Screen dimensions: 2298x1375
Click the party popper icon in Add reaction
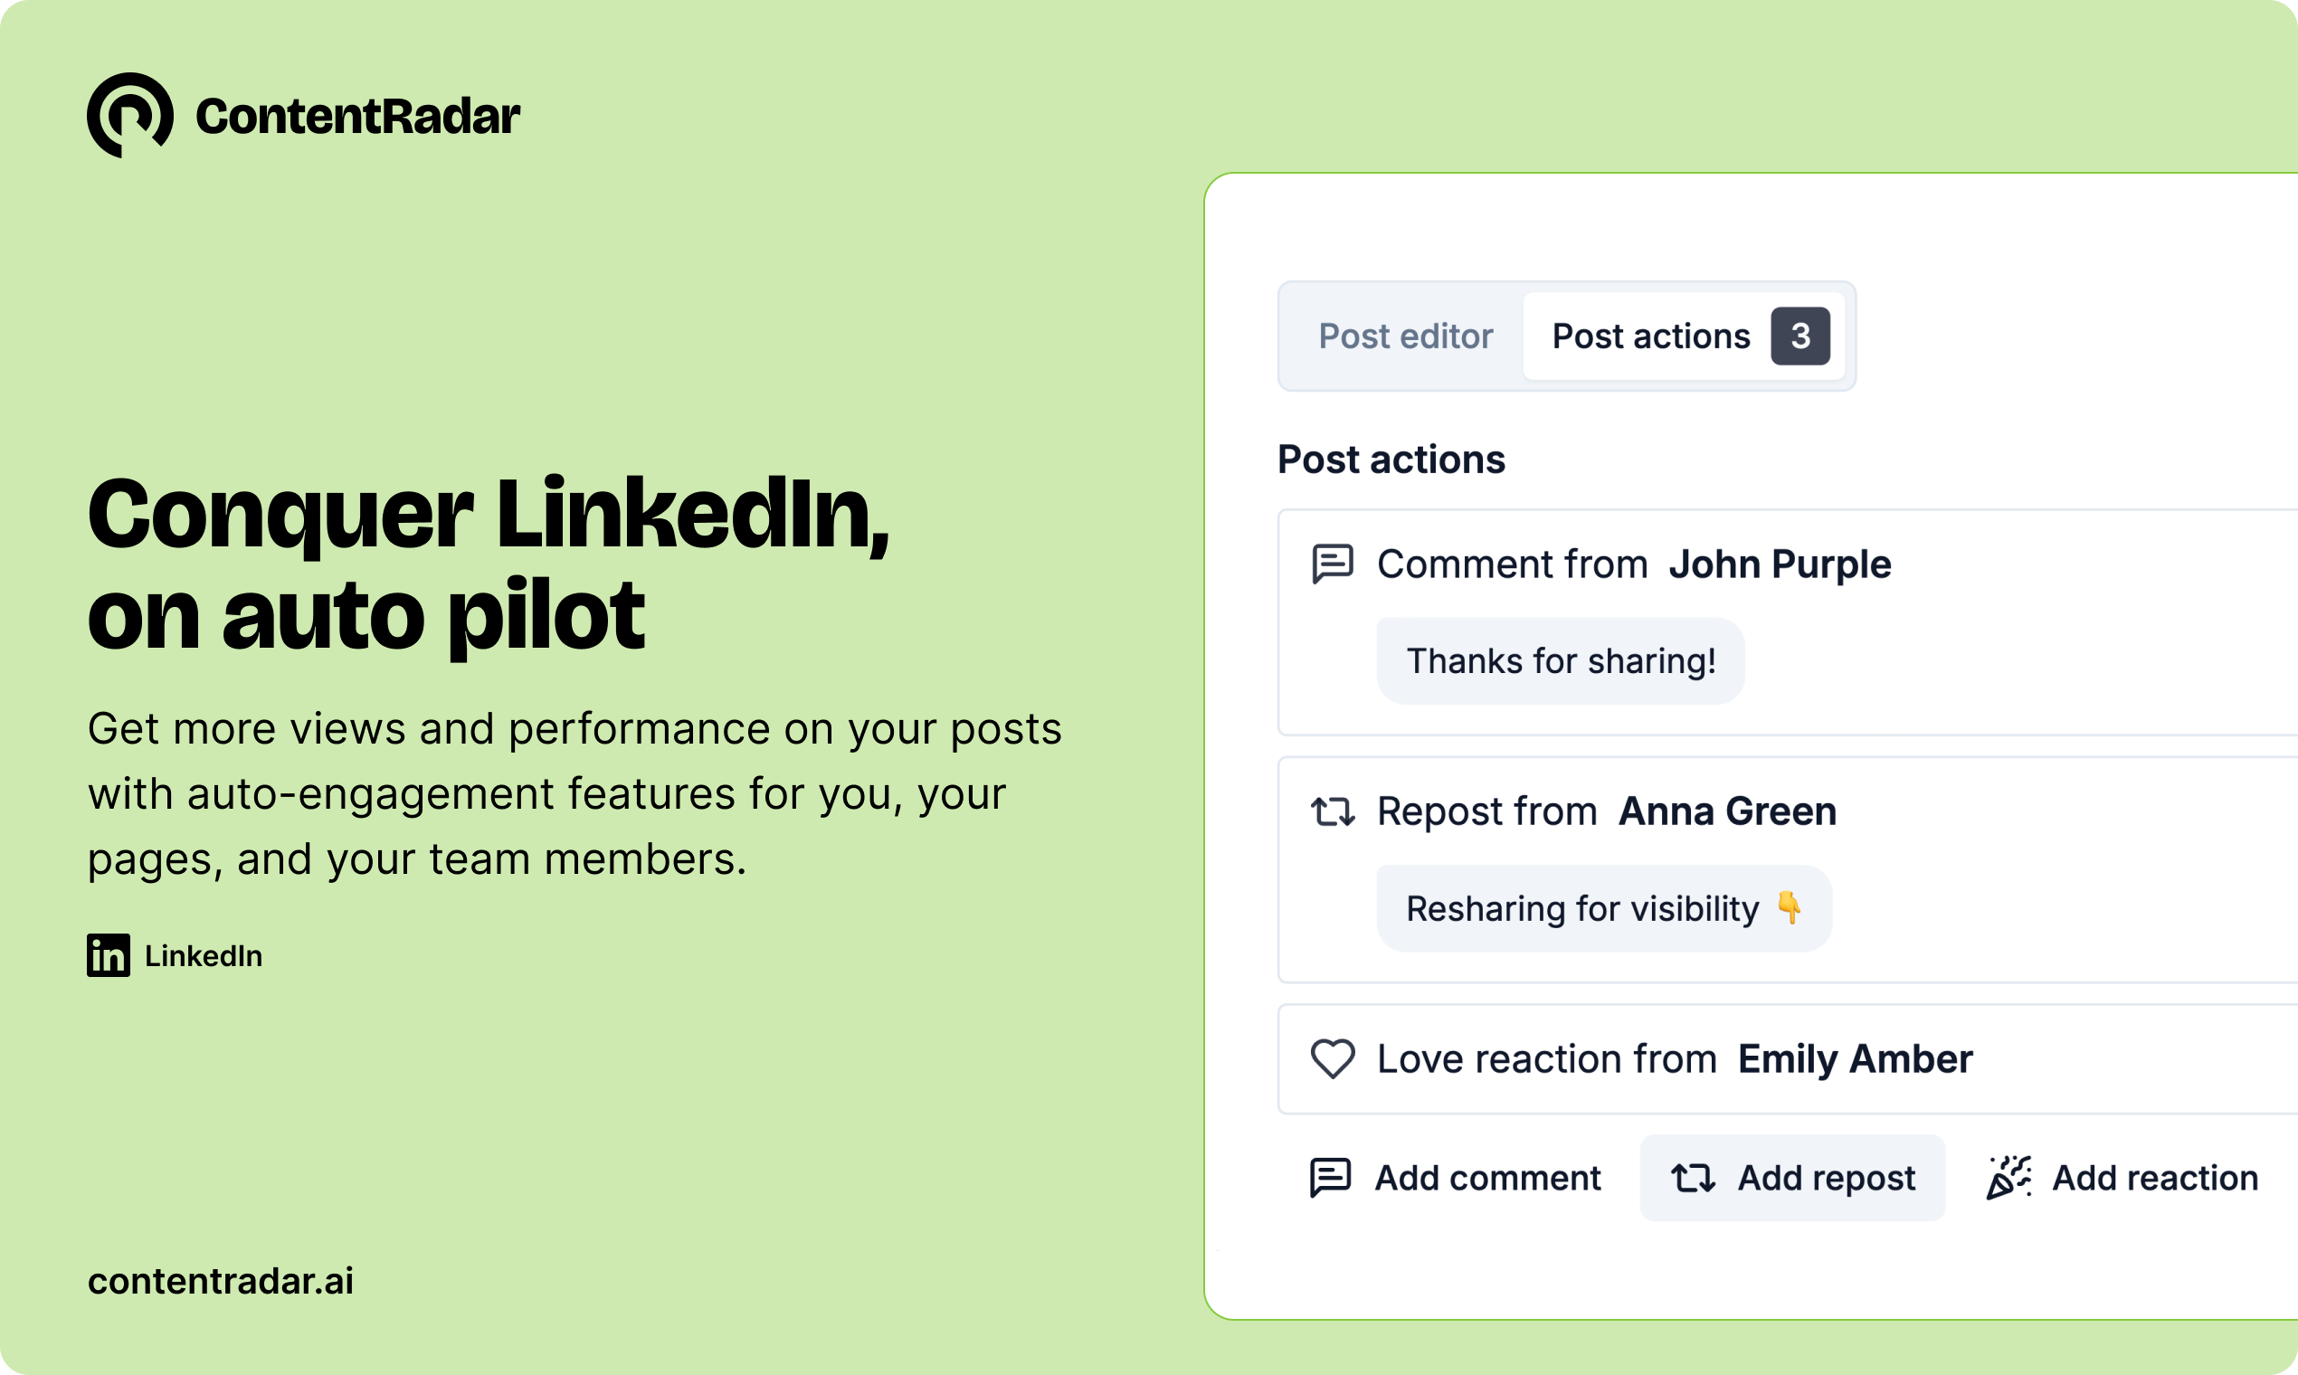pyautogui.click(x=2008, y=1178)
